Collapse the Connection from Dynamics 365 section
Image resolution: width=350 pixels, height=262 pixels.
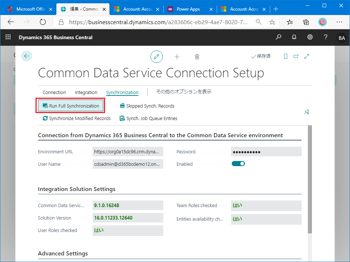pyautogui.click(x=160, y=135)
